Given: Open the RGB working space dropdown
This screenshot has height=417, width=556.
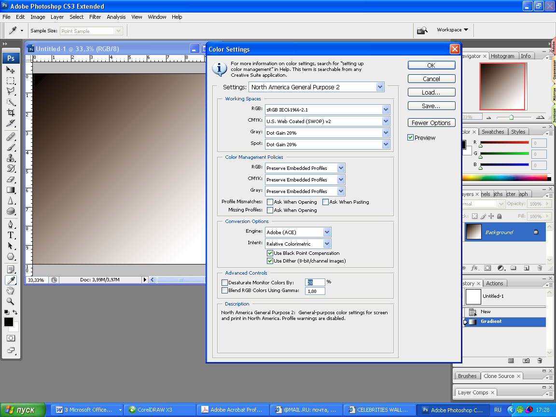Looking at the screenshot, I should click(328, 110).
